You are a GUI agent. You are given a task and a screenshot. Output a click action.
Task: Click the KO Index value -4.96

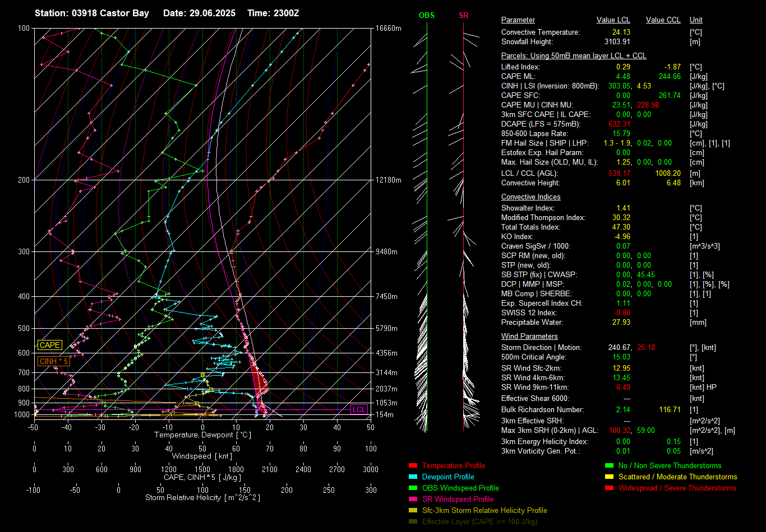coord(621,236)
